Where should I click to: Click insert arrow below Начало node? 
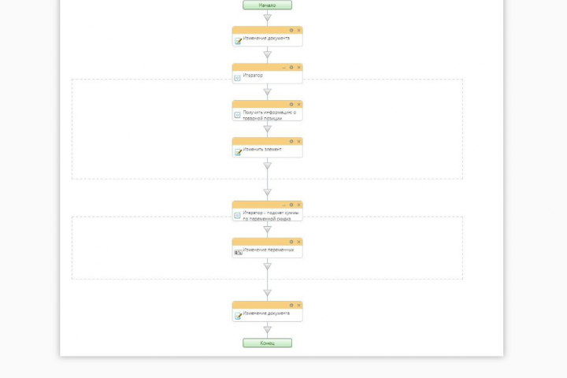click(267, 18)
